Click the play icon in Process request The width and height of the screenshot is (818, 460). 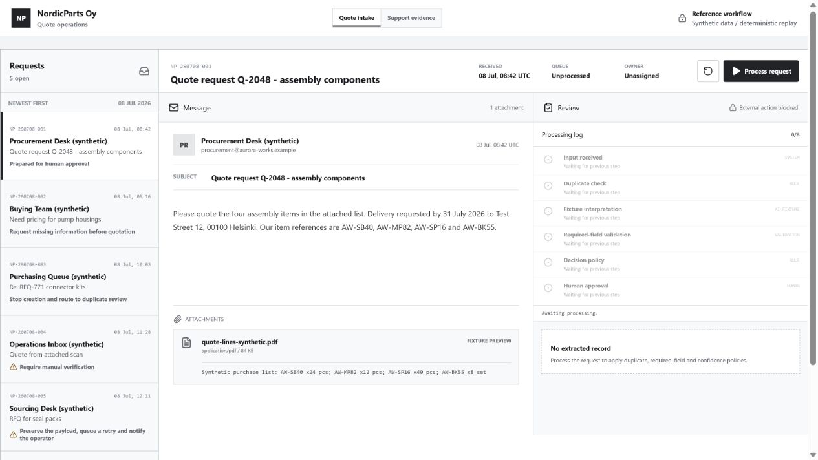tap(736, 71)
